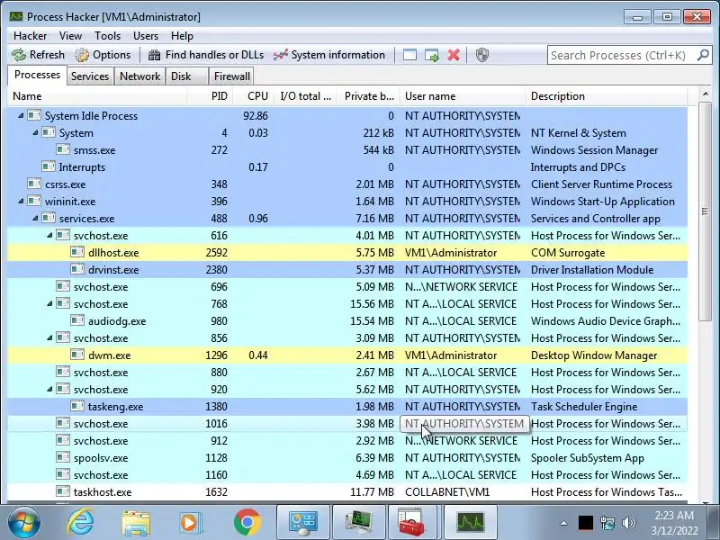Viewport: 720px width, 540px height.
Task: Sort by the CPU column header
Action: click(x=254, y=96)
